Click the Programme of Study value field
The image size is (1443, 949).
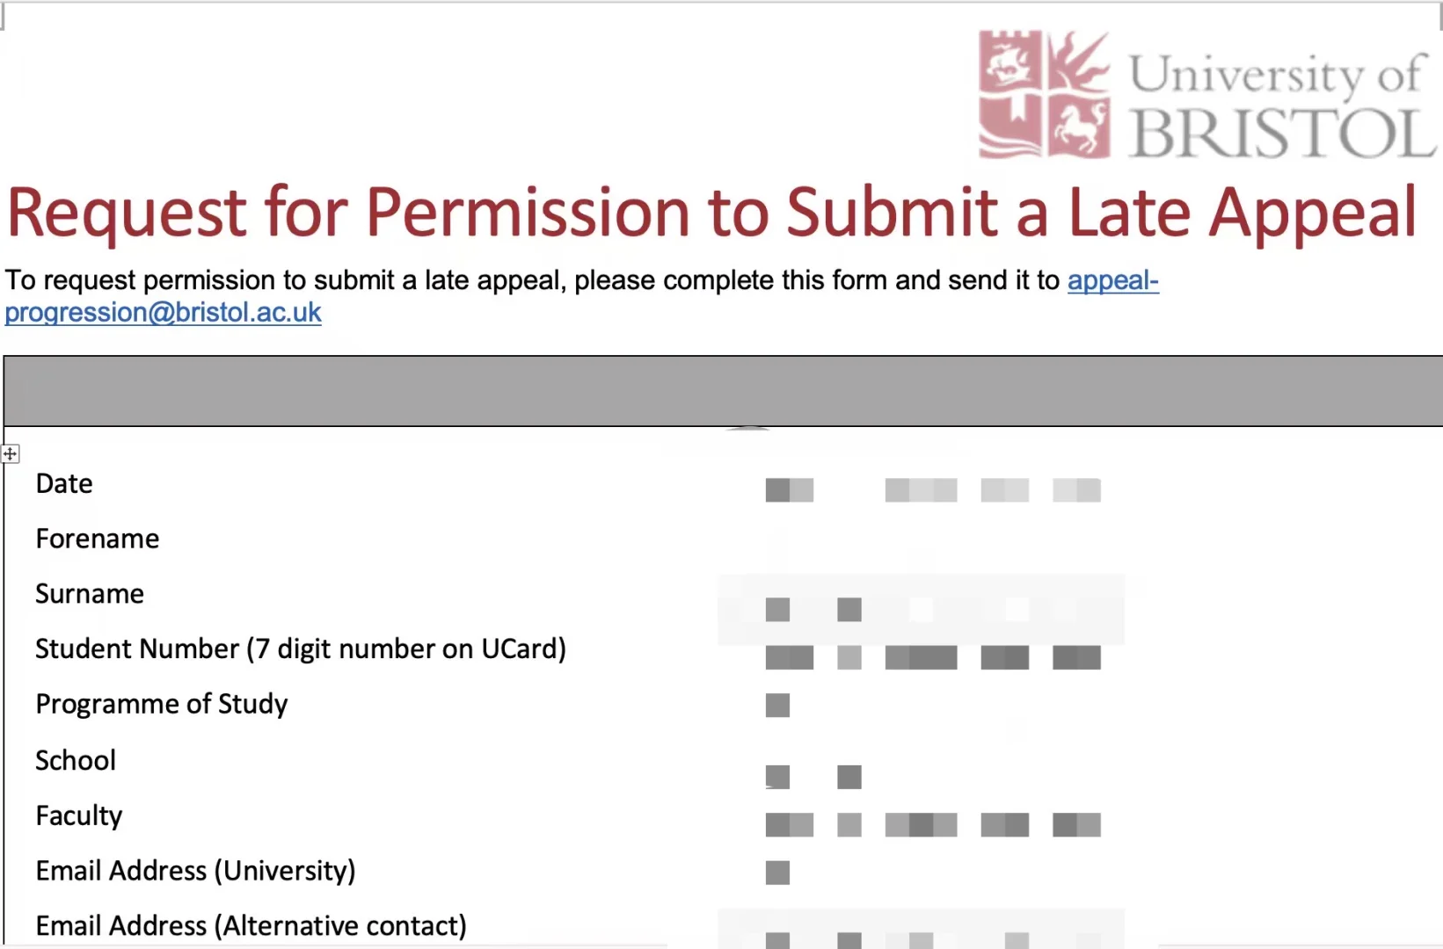click(x=777, y=705)
